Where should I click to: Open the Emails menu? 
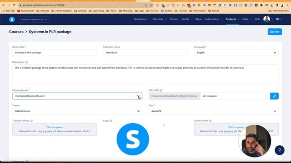point(187,19)
